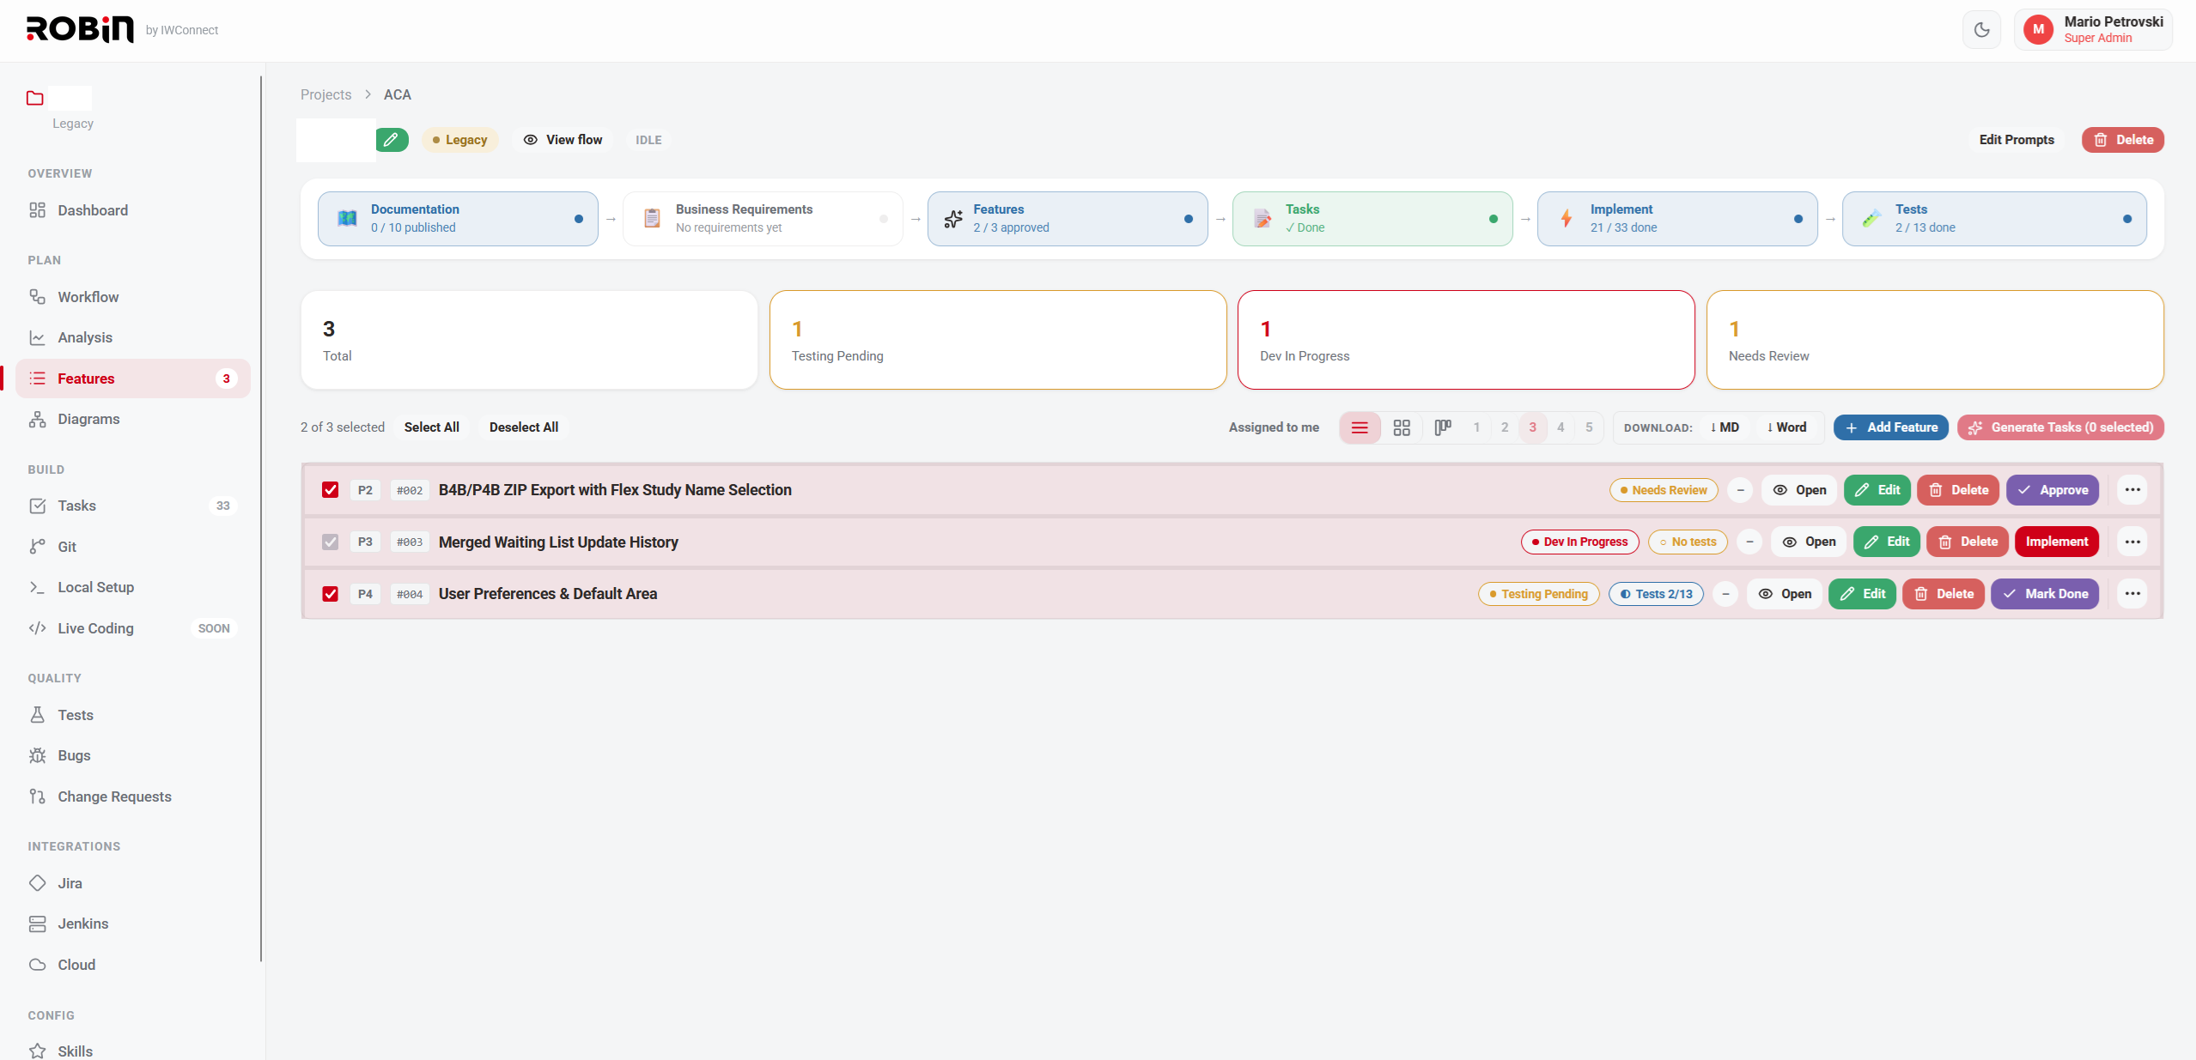
Task: Click Generate Tasks (0 selected) button
Action: (2060, 427)
